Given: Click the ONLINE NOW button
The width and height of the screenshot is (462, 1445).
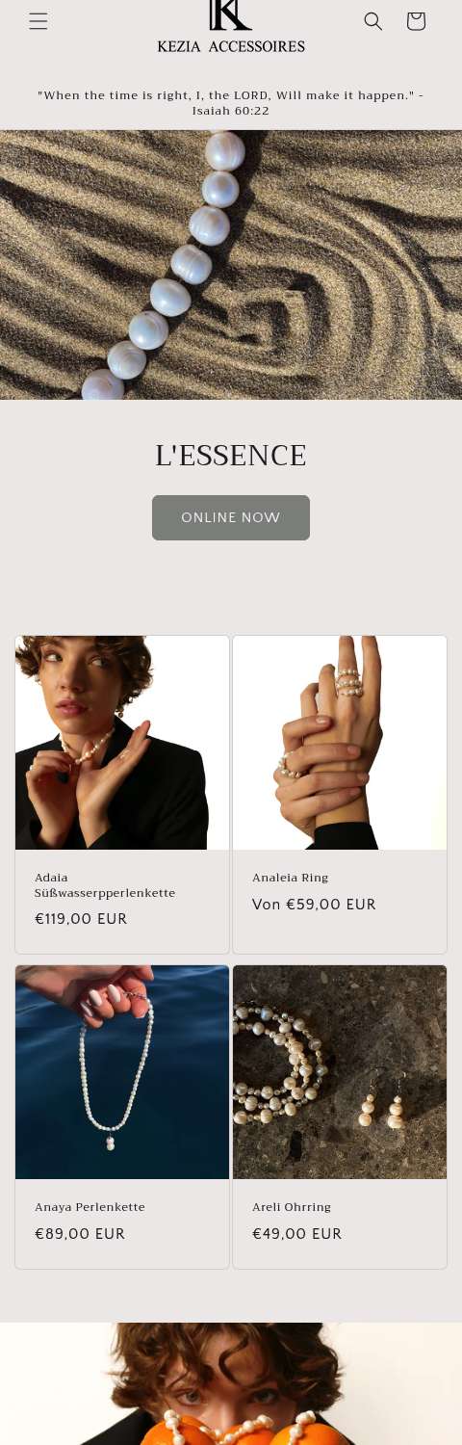Looking at the screenshot, I should coord(231,517).
